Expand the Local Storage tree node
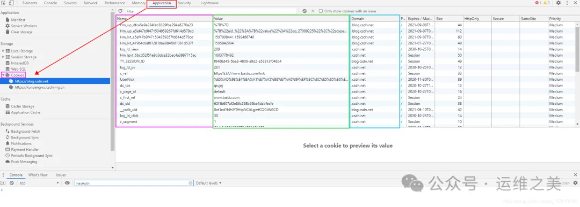Image resolution: width=580 pixels, height=207 pixels. coord(3,51)
